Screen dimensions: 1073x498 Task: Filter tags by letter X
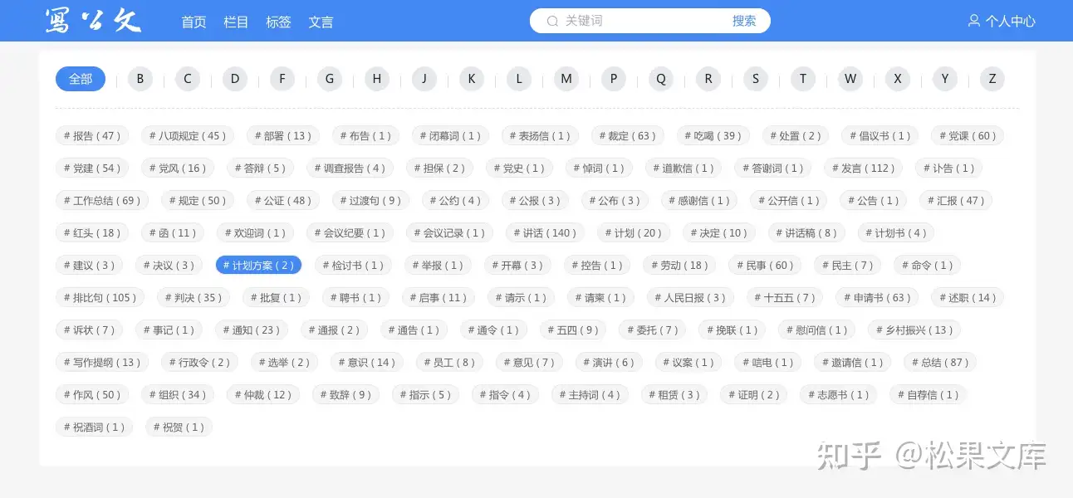(x=898, y=79)
